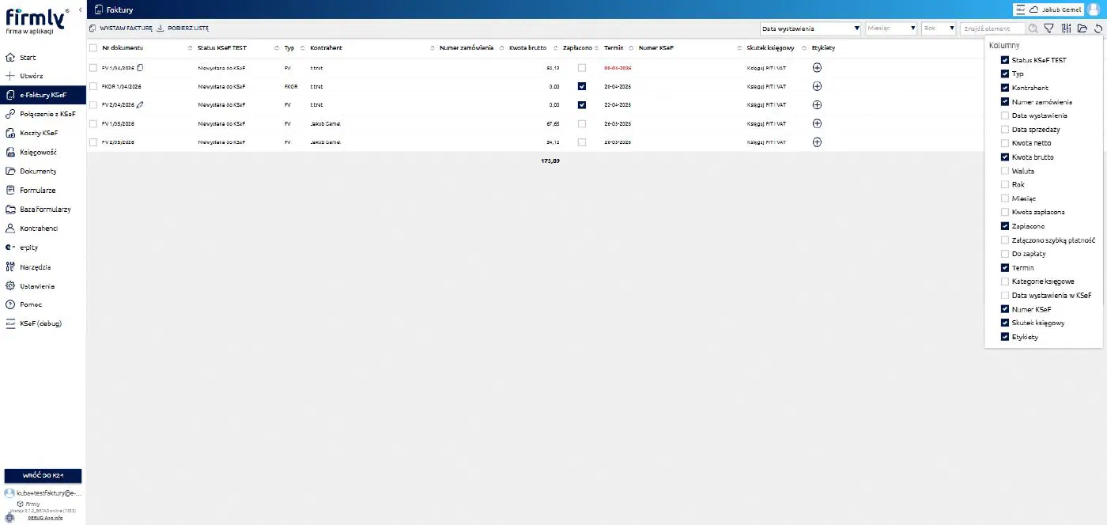Click the e-pity icon in sidebar

(x=10, y=247)
